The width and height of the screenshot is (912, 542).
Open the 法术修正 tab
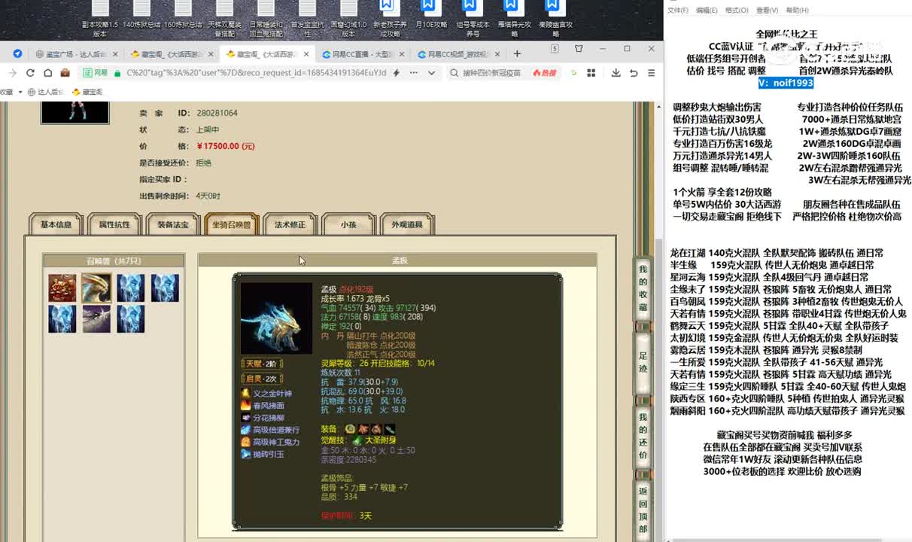290,224
